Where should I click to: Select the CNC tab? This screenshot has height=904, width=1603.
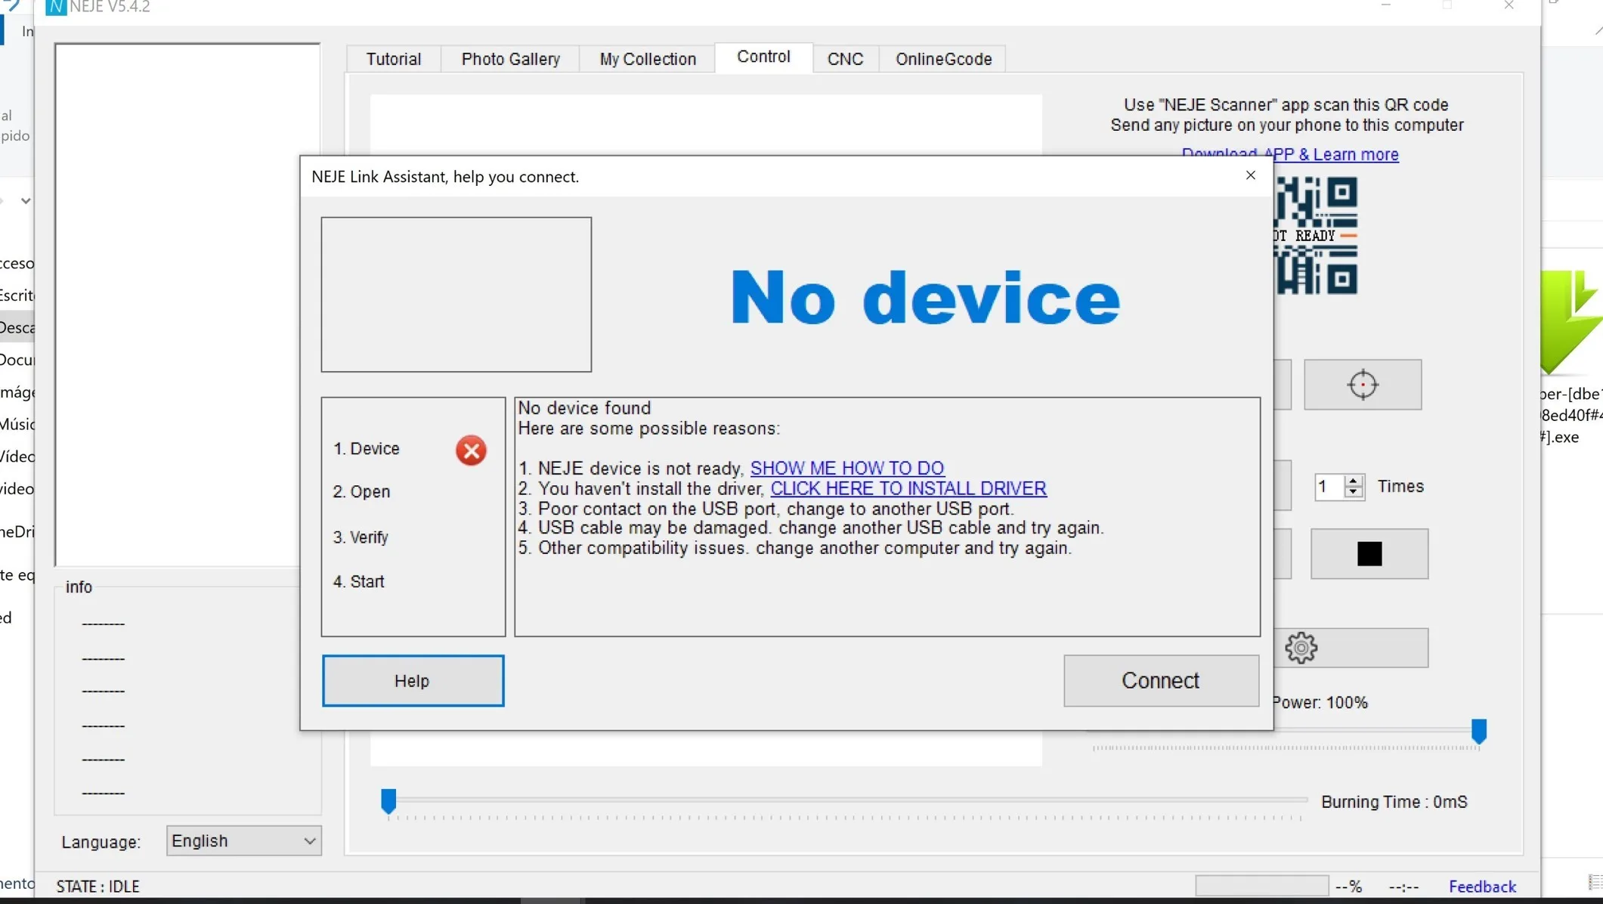pyautogui.click(x=844, y=59)
